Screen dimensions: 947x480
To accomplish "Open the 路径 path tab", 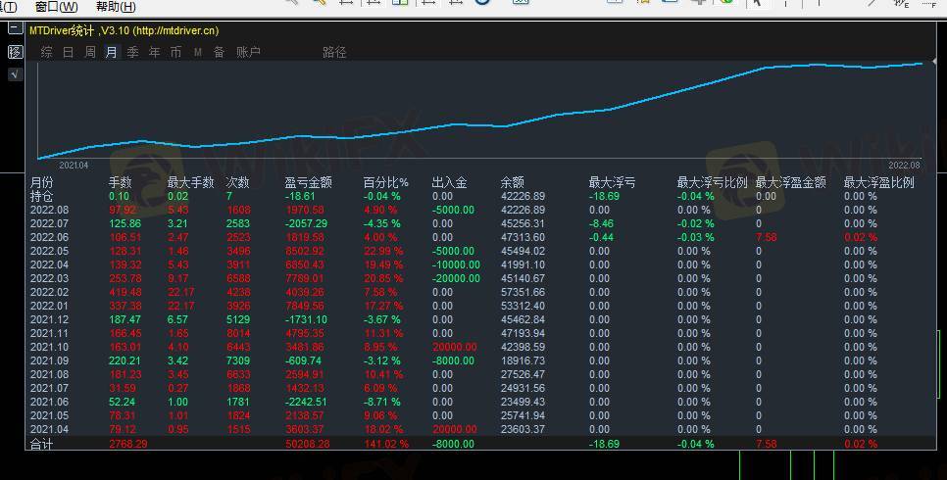I will 334,53.
